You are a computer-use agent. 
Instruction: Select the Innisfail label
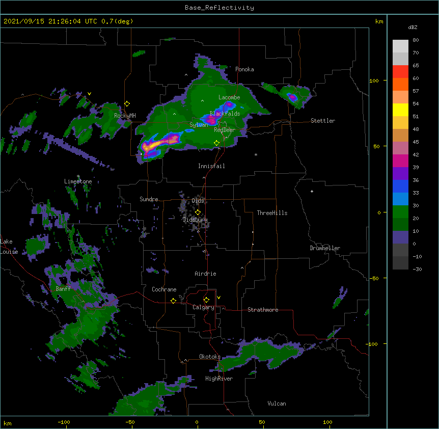point(211,166)
